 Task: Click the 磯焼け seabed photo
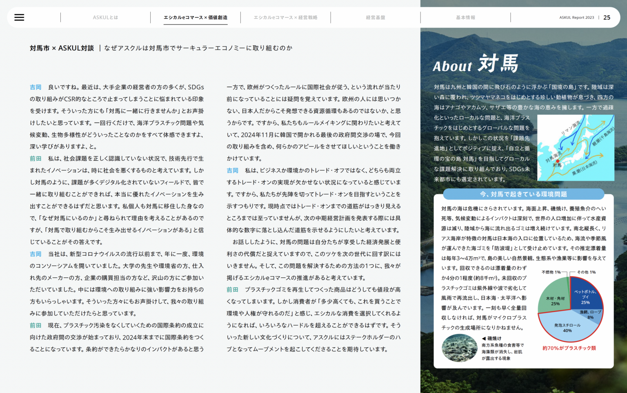(459, 348)
